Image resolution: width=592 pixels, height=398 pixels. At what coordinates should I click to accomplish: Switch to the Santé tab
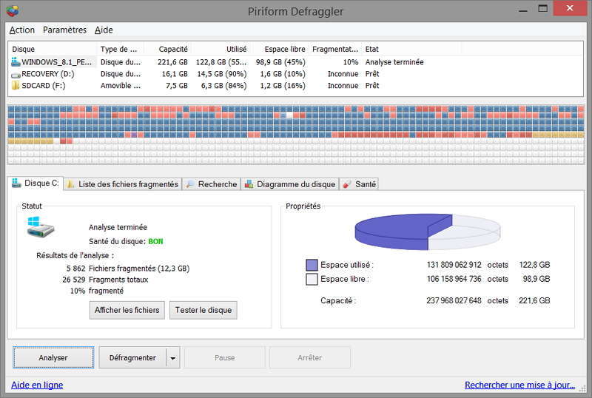(x=359, y=184)
